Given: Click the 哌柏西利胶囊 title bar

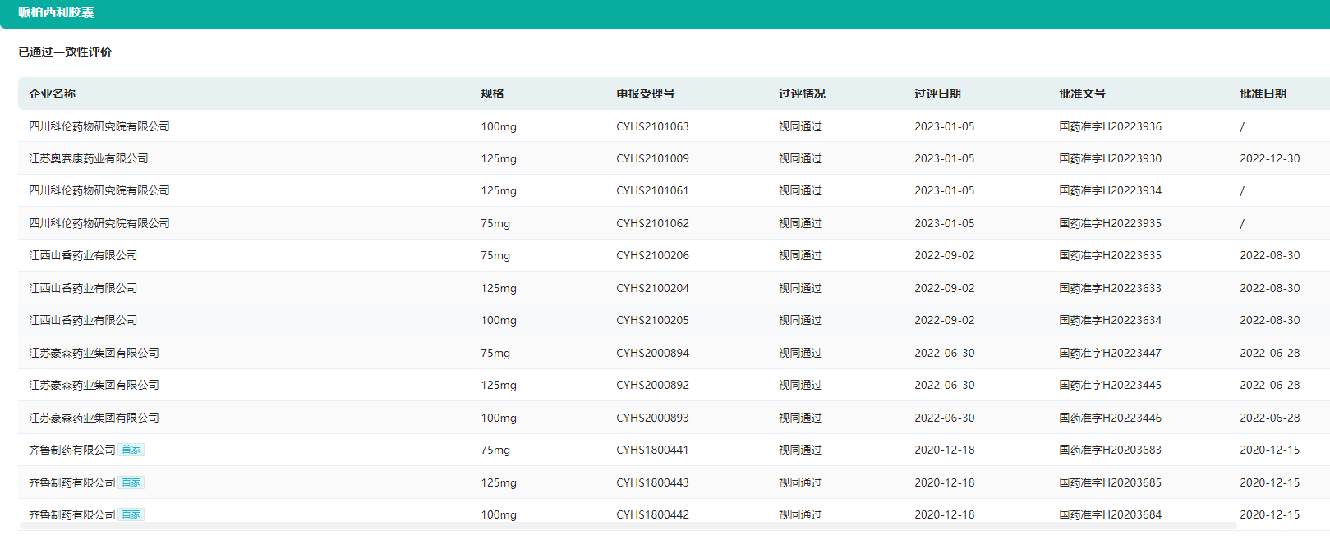Looking at the screenshot, I should (56, 12).
